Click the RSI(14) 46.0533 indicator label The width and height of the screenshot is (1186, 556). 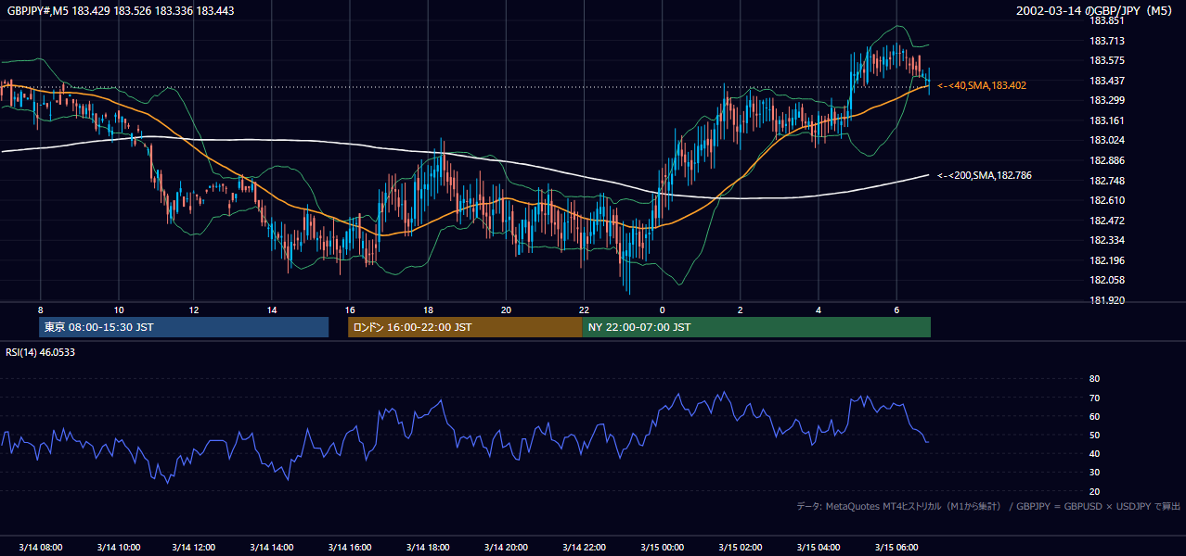(x=41, y=352)
